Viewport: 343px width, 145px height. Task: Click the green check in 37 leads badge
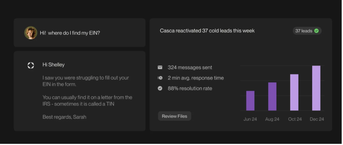pos(317,31)
